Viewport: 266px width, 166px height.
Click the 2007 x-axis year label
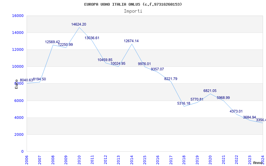coord(40,160)
